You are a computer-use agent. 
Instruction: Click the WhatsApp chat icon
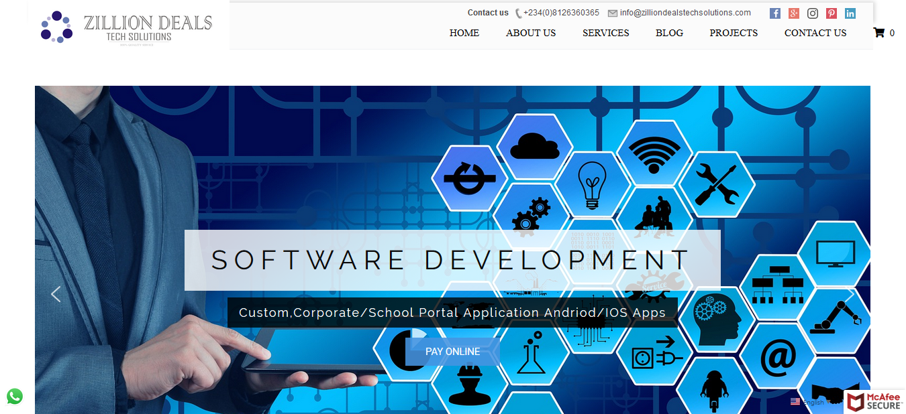coord(15,396)
